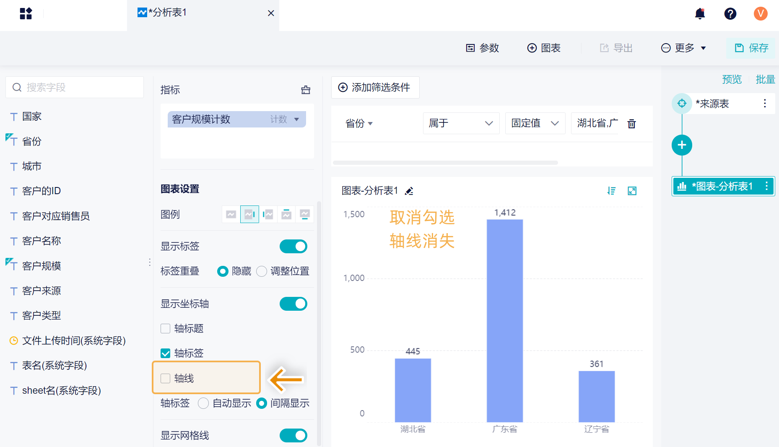
Task: Open the 属于 operator dropdown
Action: [461, 123]
